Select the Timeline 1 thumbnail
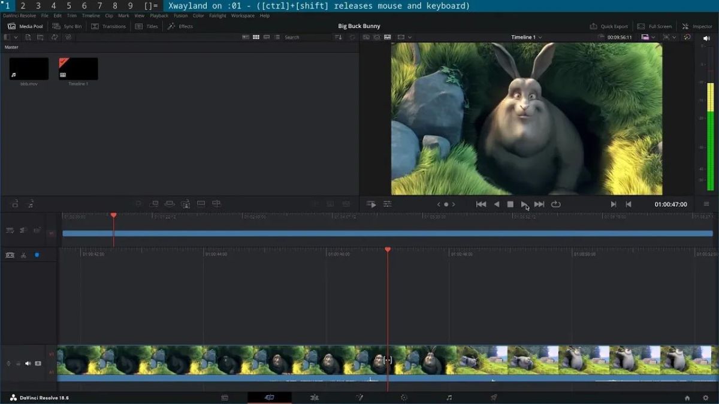The width and height of the screenshot is (719, 404). pos(78,69)
